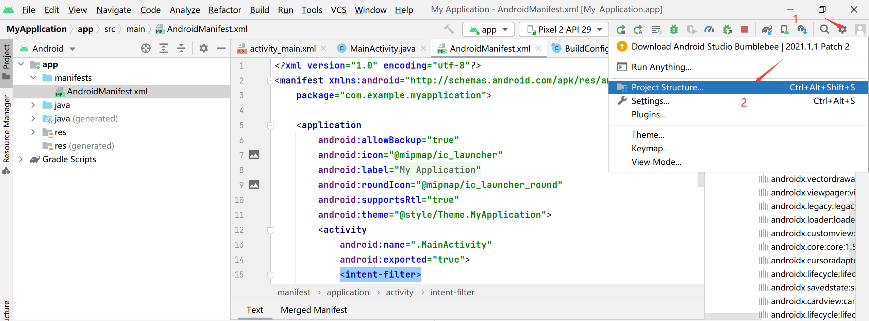Open the Profiler gauge icon

pos(709,30)
